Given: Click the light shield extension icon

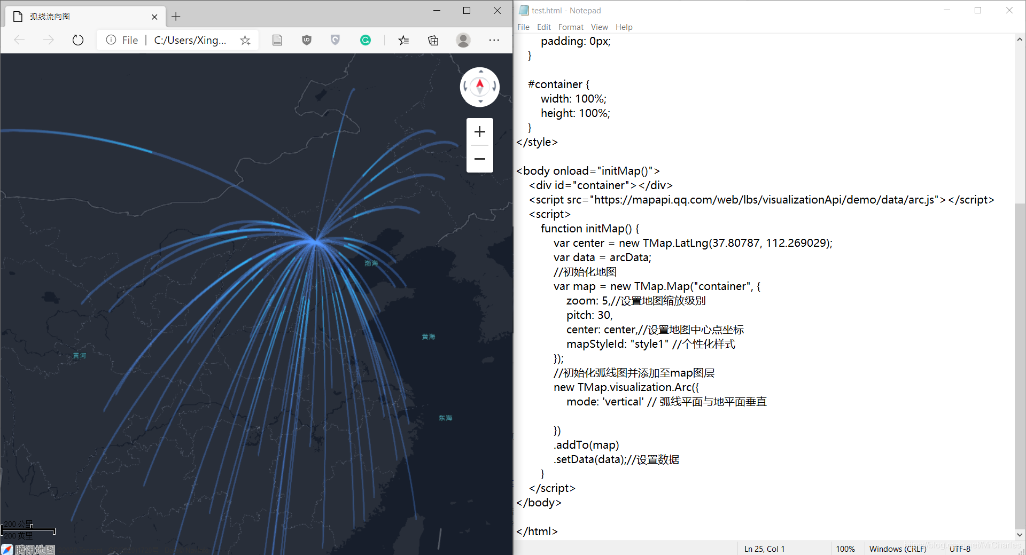Looking at the screenshot, I should pyautogui.click(x=335, y=40).
